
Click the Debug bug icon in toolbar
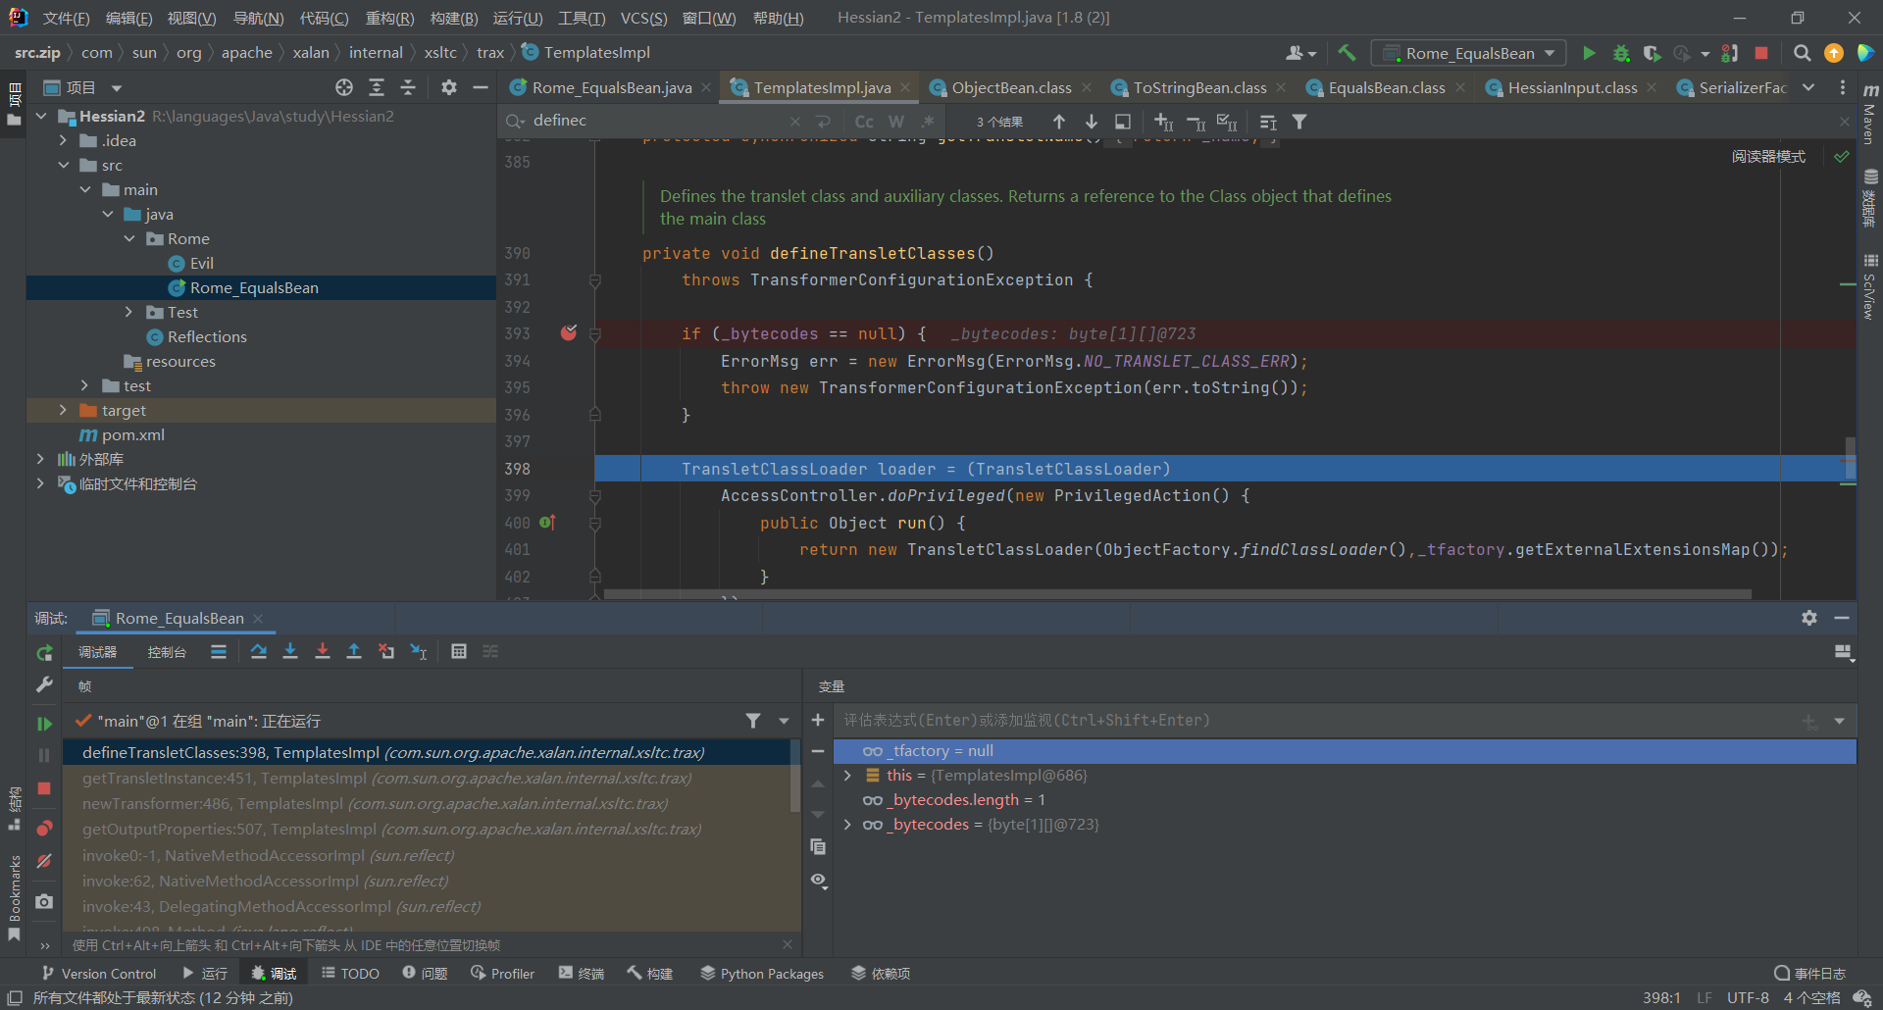click(1621, 53)
